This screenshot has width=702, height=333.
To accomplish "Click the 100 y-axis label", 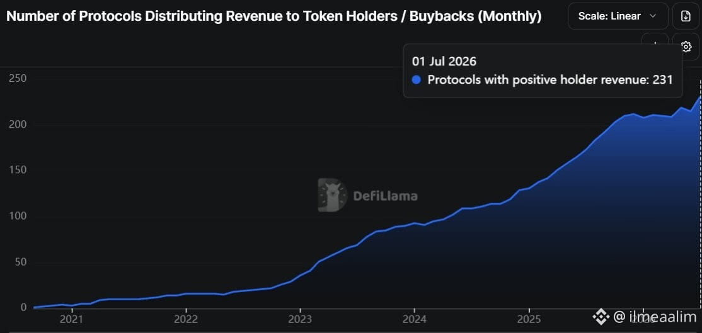I will click(18, 217).
